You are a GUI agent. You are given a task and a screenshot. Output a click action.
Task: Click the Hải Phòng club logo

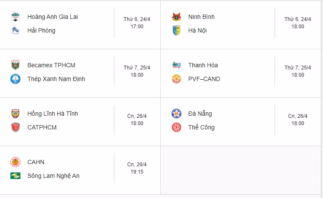(x=15, y=30)
